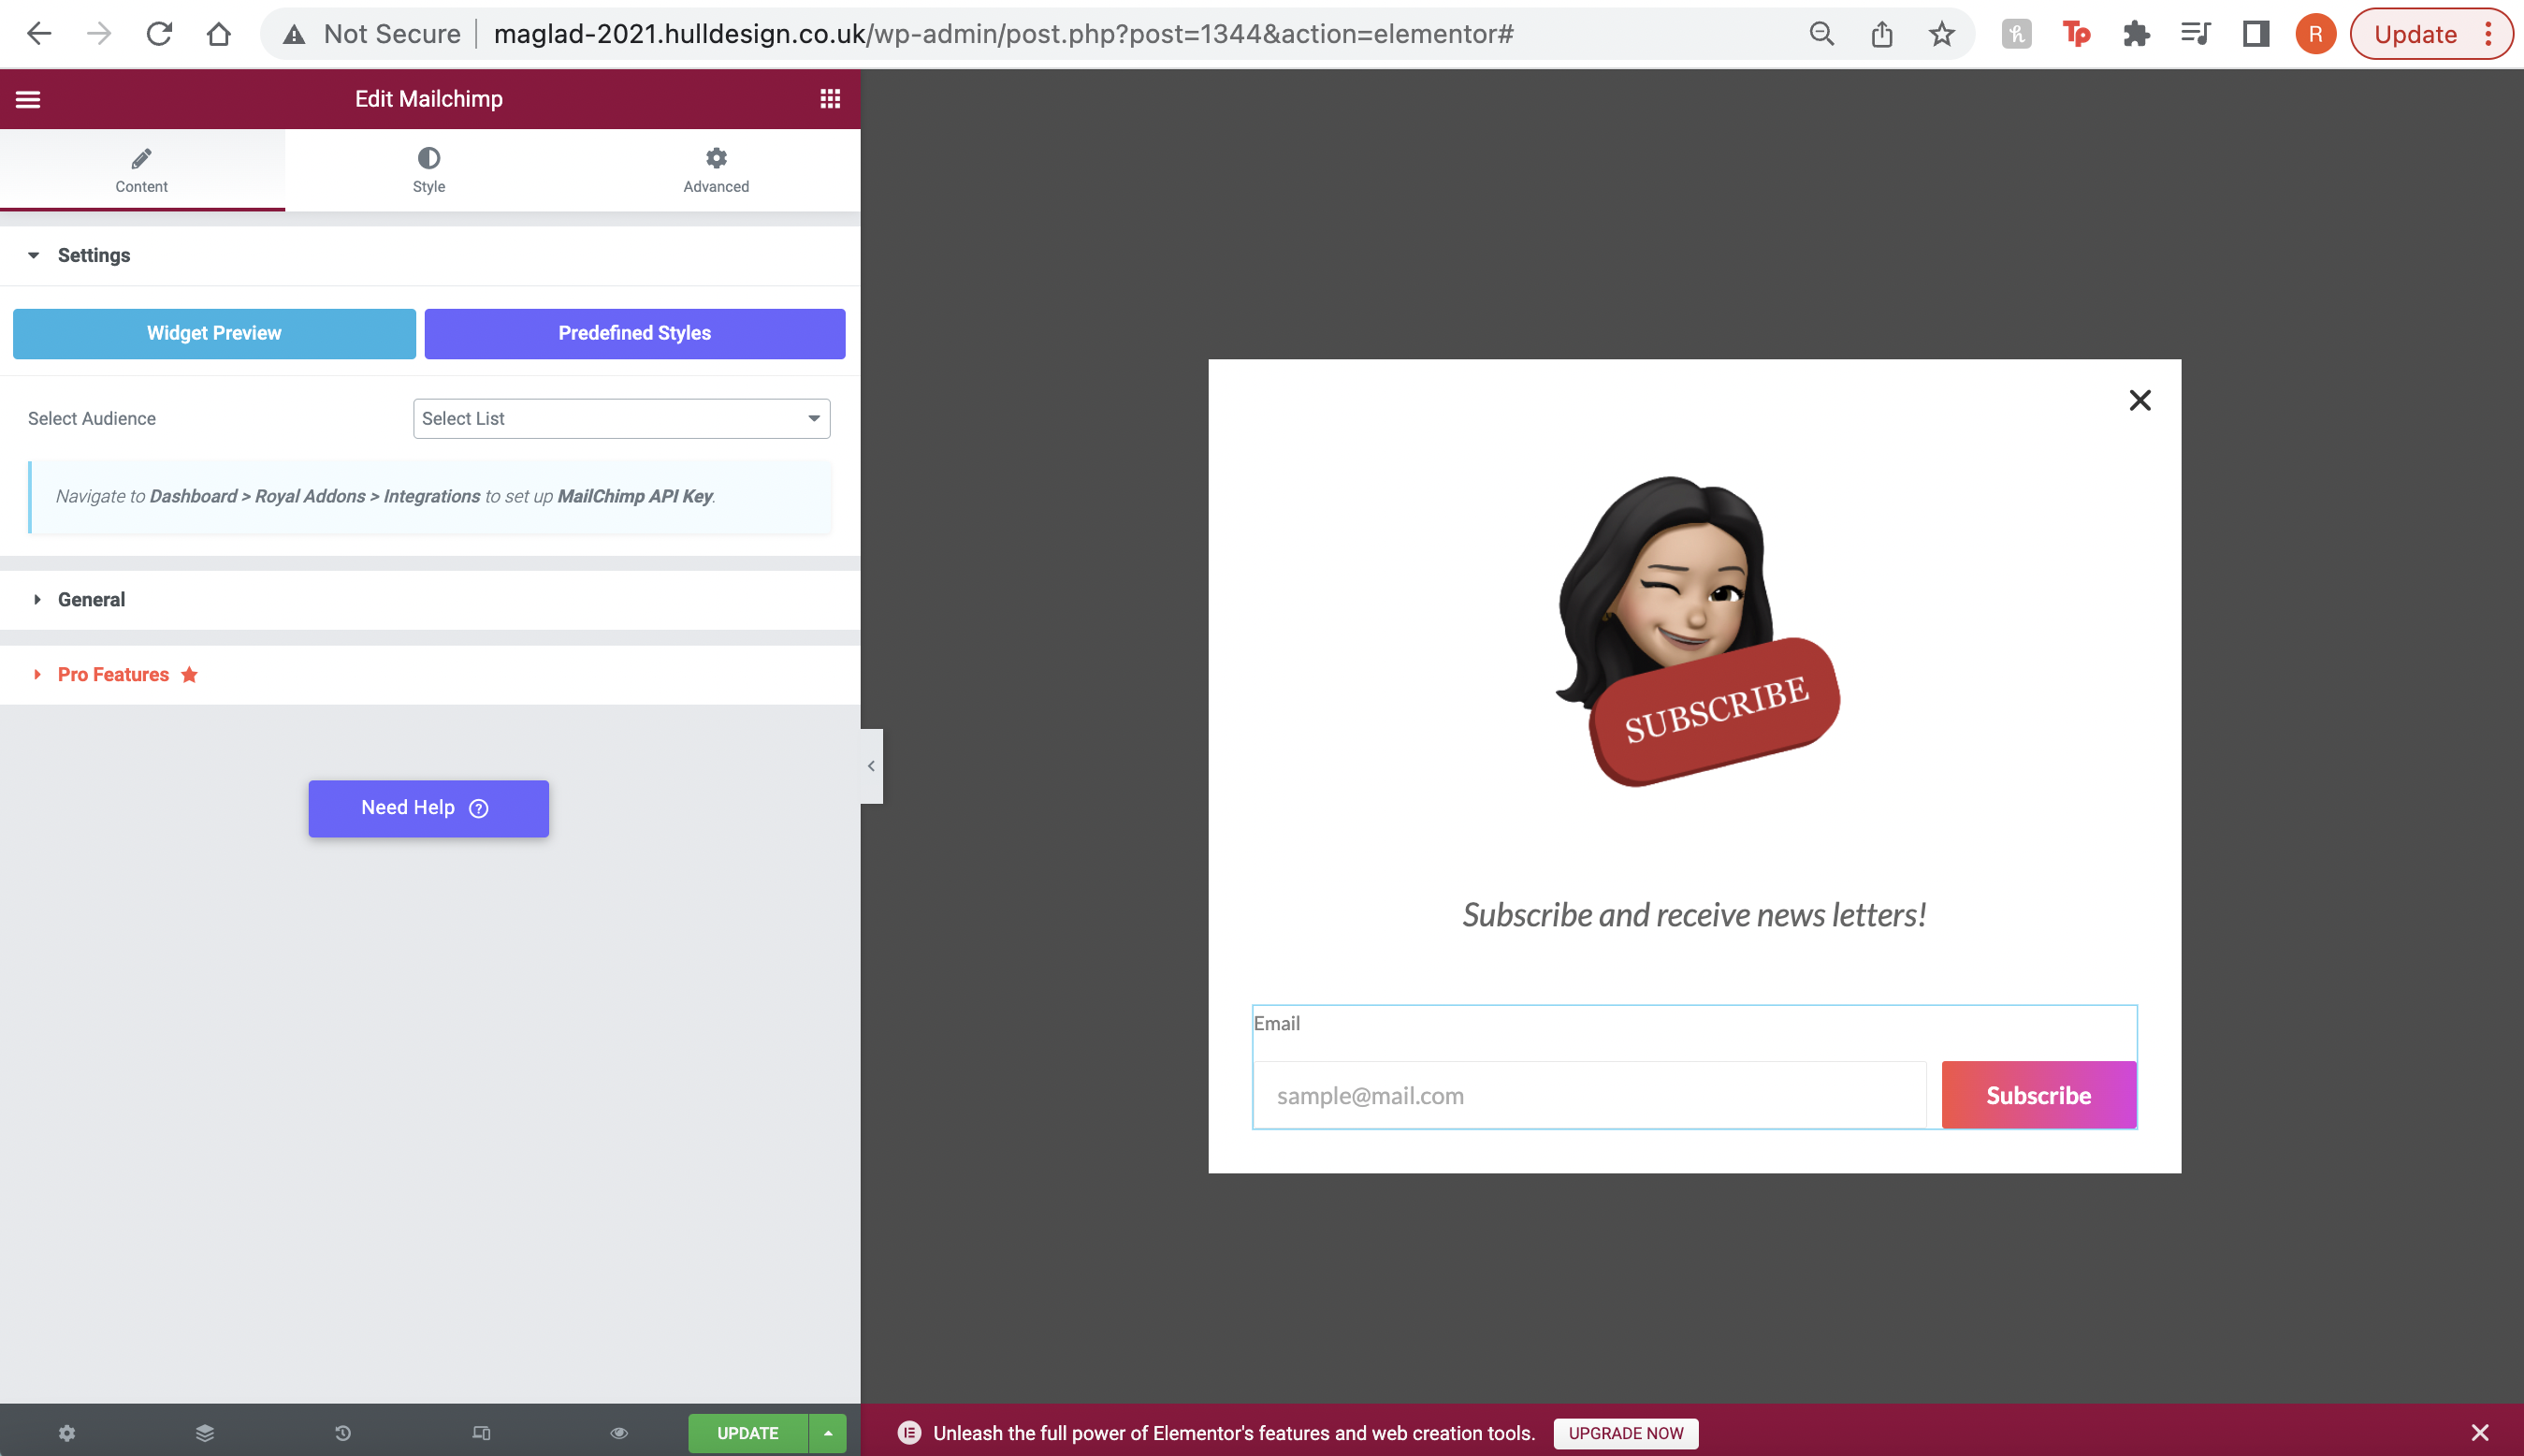2524x1456 pixels.
Task: Click the Pro Features star icon
Action: (x=189, y=675)
